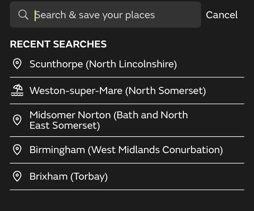Click the location pin beside Midsomer Norton
The height and width of the screenshot is (211, 254).
click(x=17, y=120)
